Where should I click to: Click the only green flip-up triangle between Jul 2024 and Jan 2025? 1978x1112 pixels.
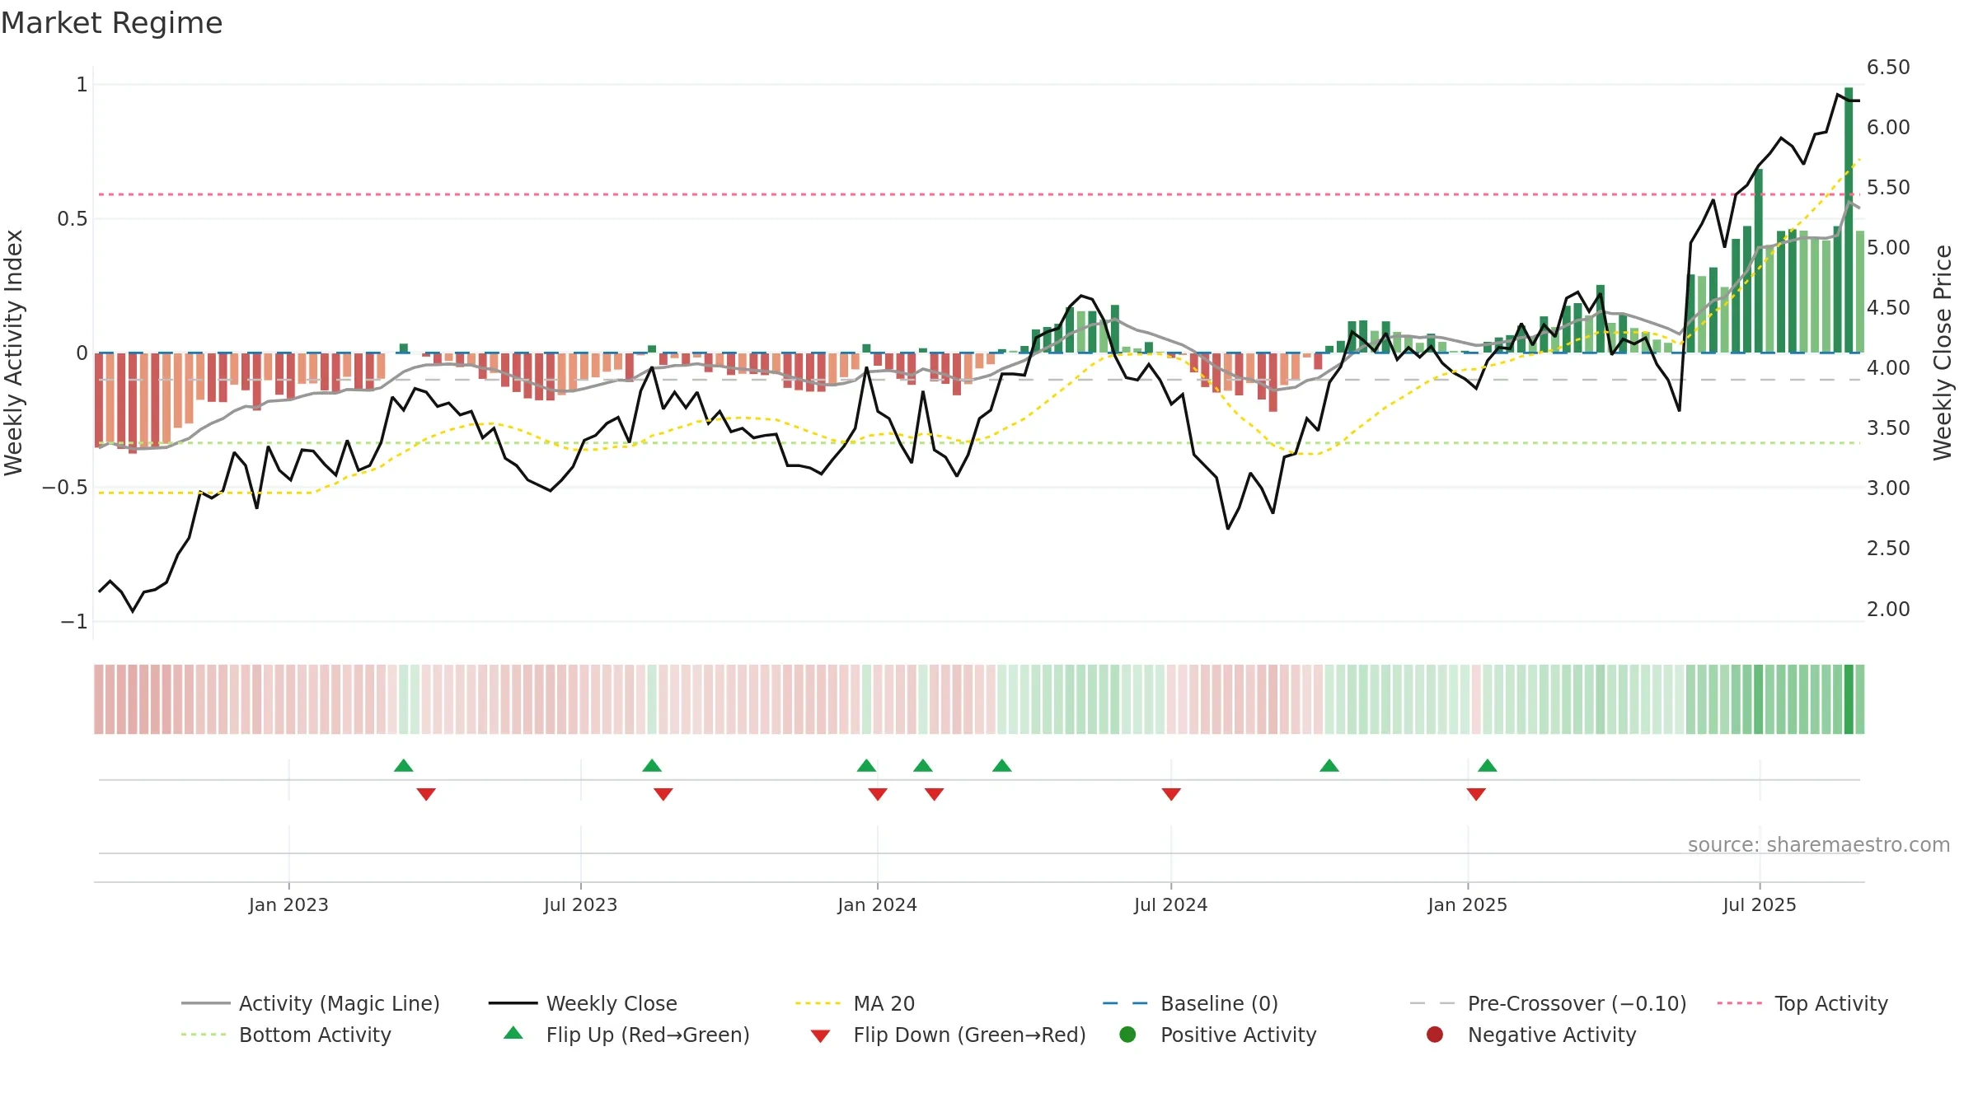coord(1329,766)
